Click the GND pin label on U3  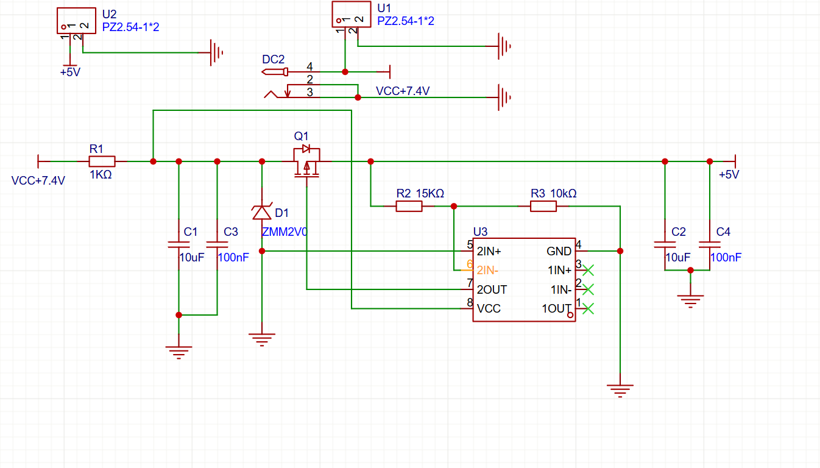(x=559, y=251)
